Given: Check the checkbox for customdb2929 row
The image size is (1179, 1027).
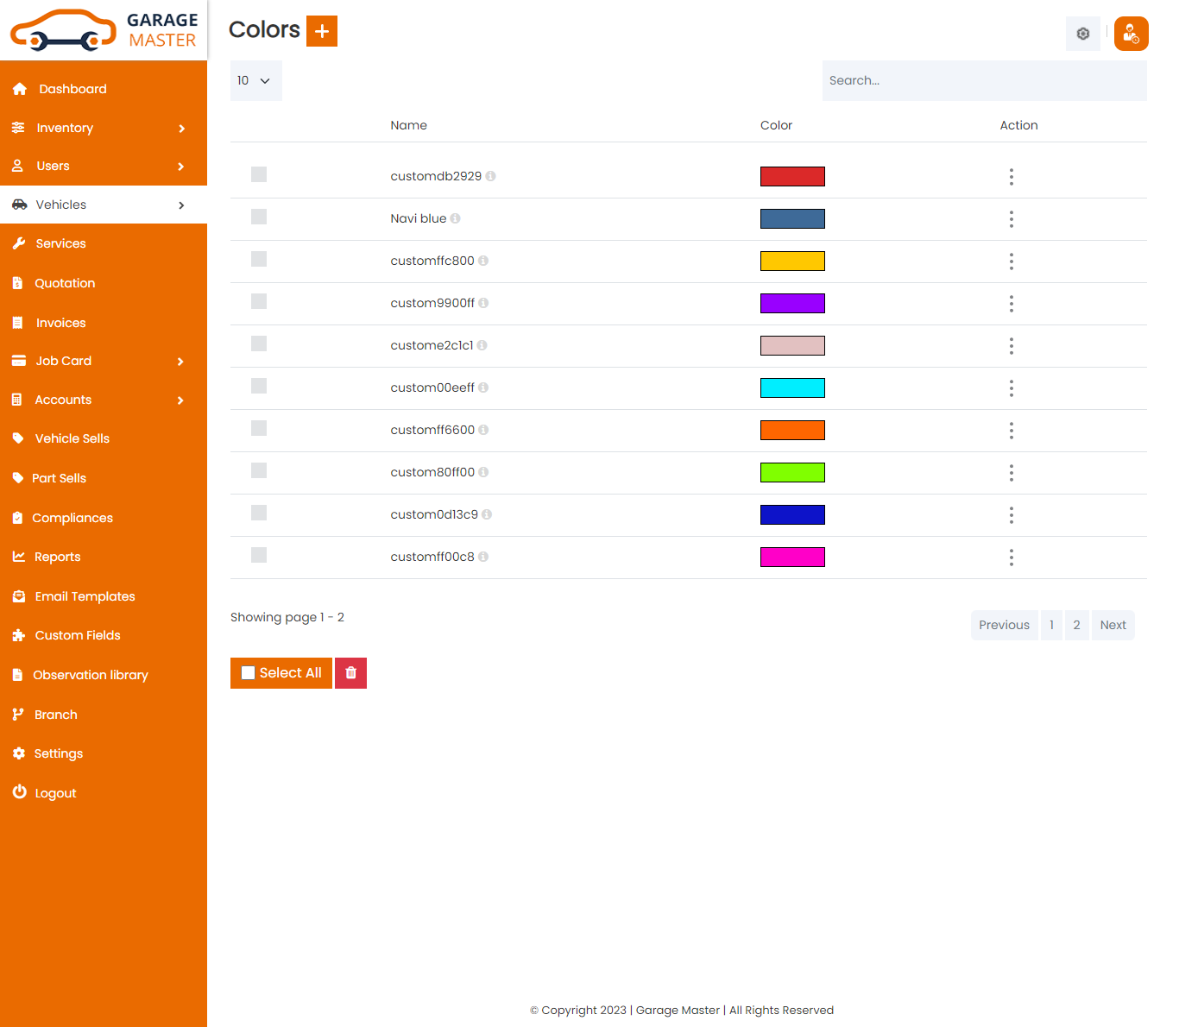Looking at the screenshot, I should [x=259, y=175].
